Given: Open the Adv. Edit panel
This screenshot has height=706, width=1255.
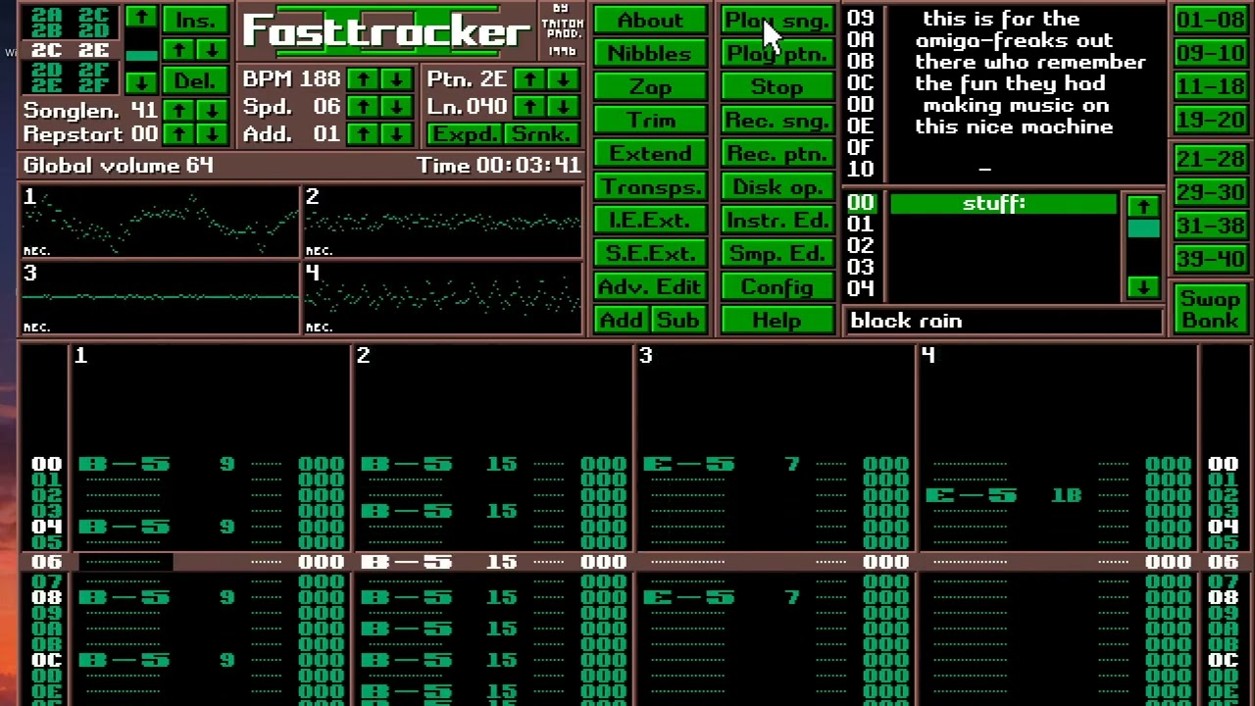Looking at the screenshot, I should 650,286.
